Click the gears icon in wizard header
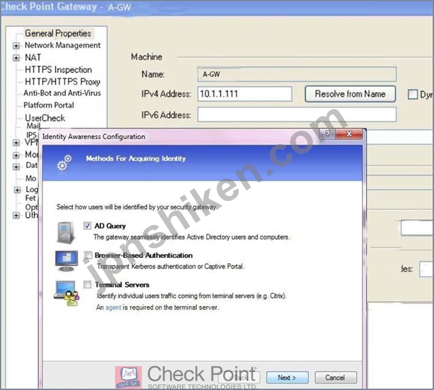 point(64,162)
